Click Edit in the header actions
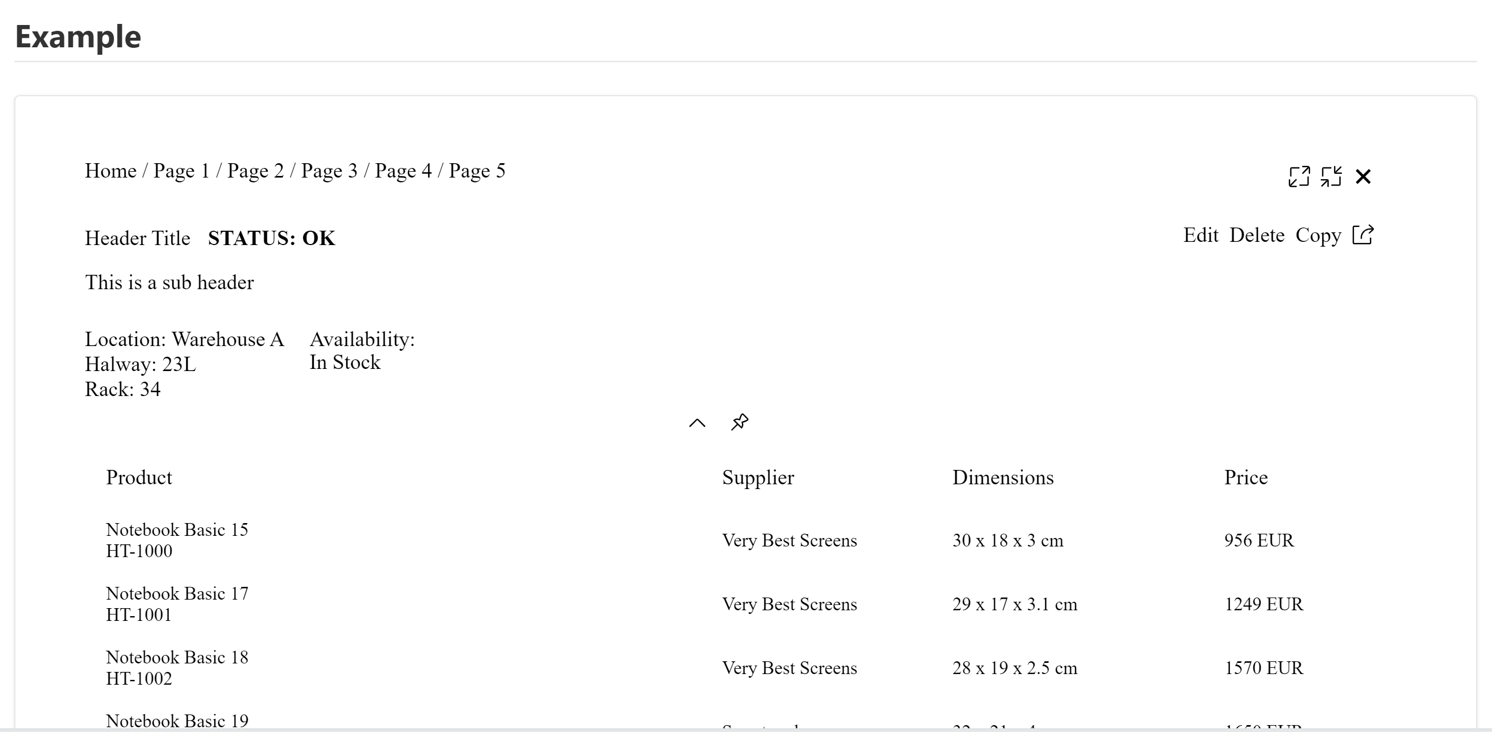 tap(1201, 235)
